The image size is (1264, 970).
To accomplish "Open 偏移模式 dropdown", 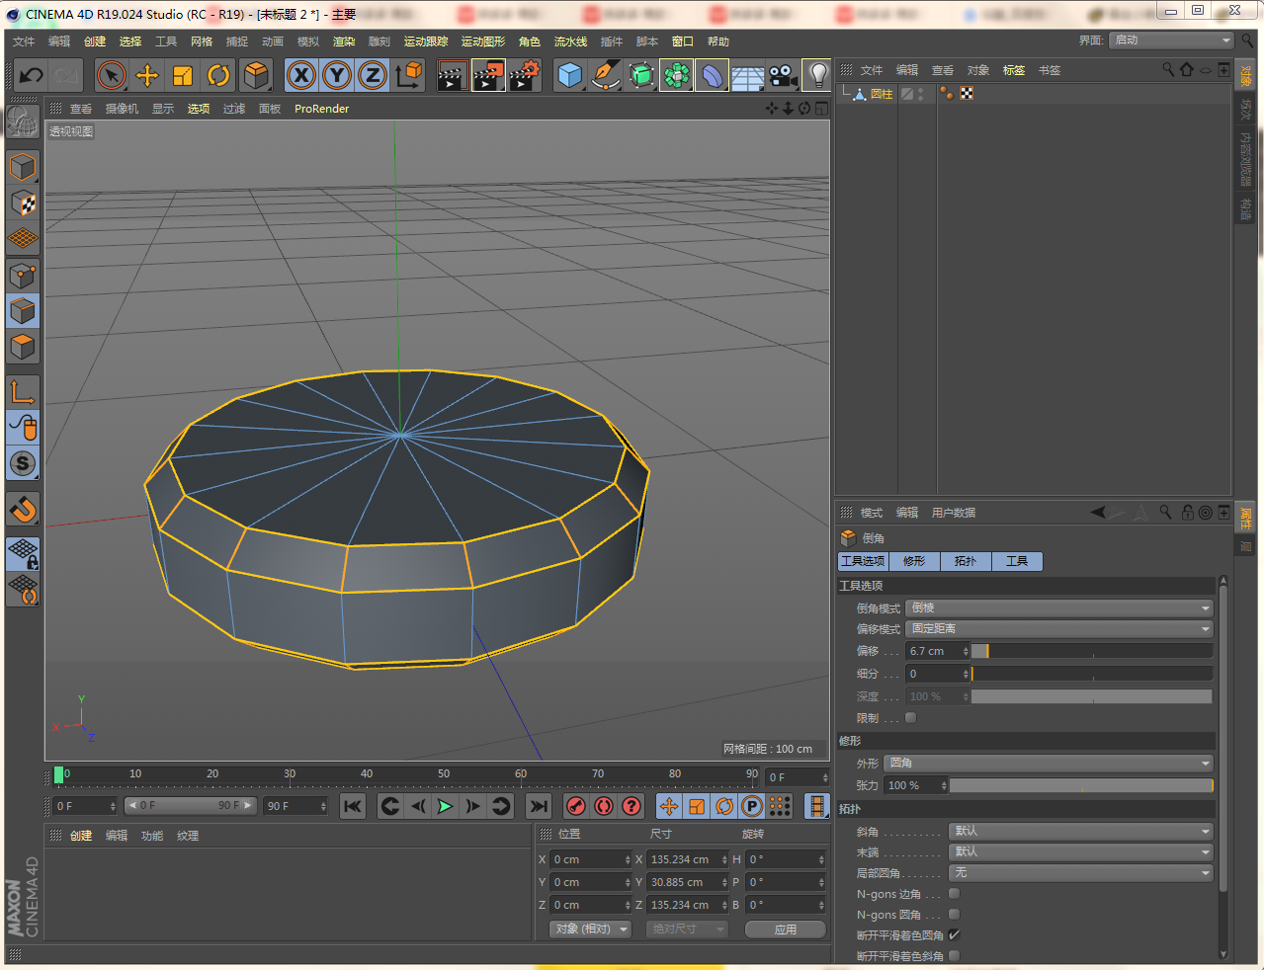I will (x=1059, y=629).
